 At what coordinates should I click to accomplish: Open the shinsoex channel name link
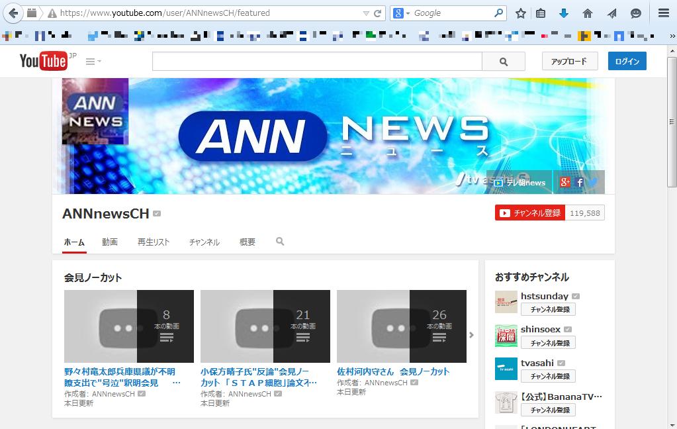pyautogui.click(x=541, y=329)
